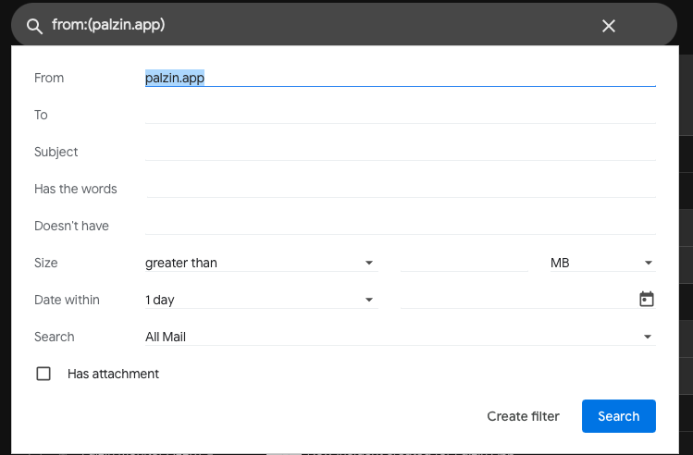Focus the From field containing palzin.app
Screen dimensions: 693x455
click(x=400, y=78)
